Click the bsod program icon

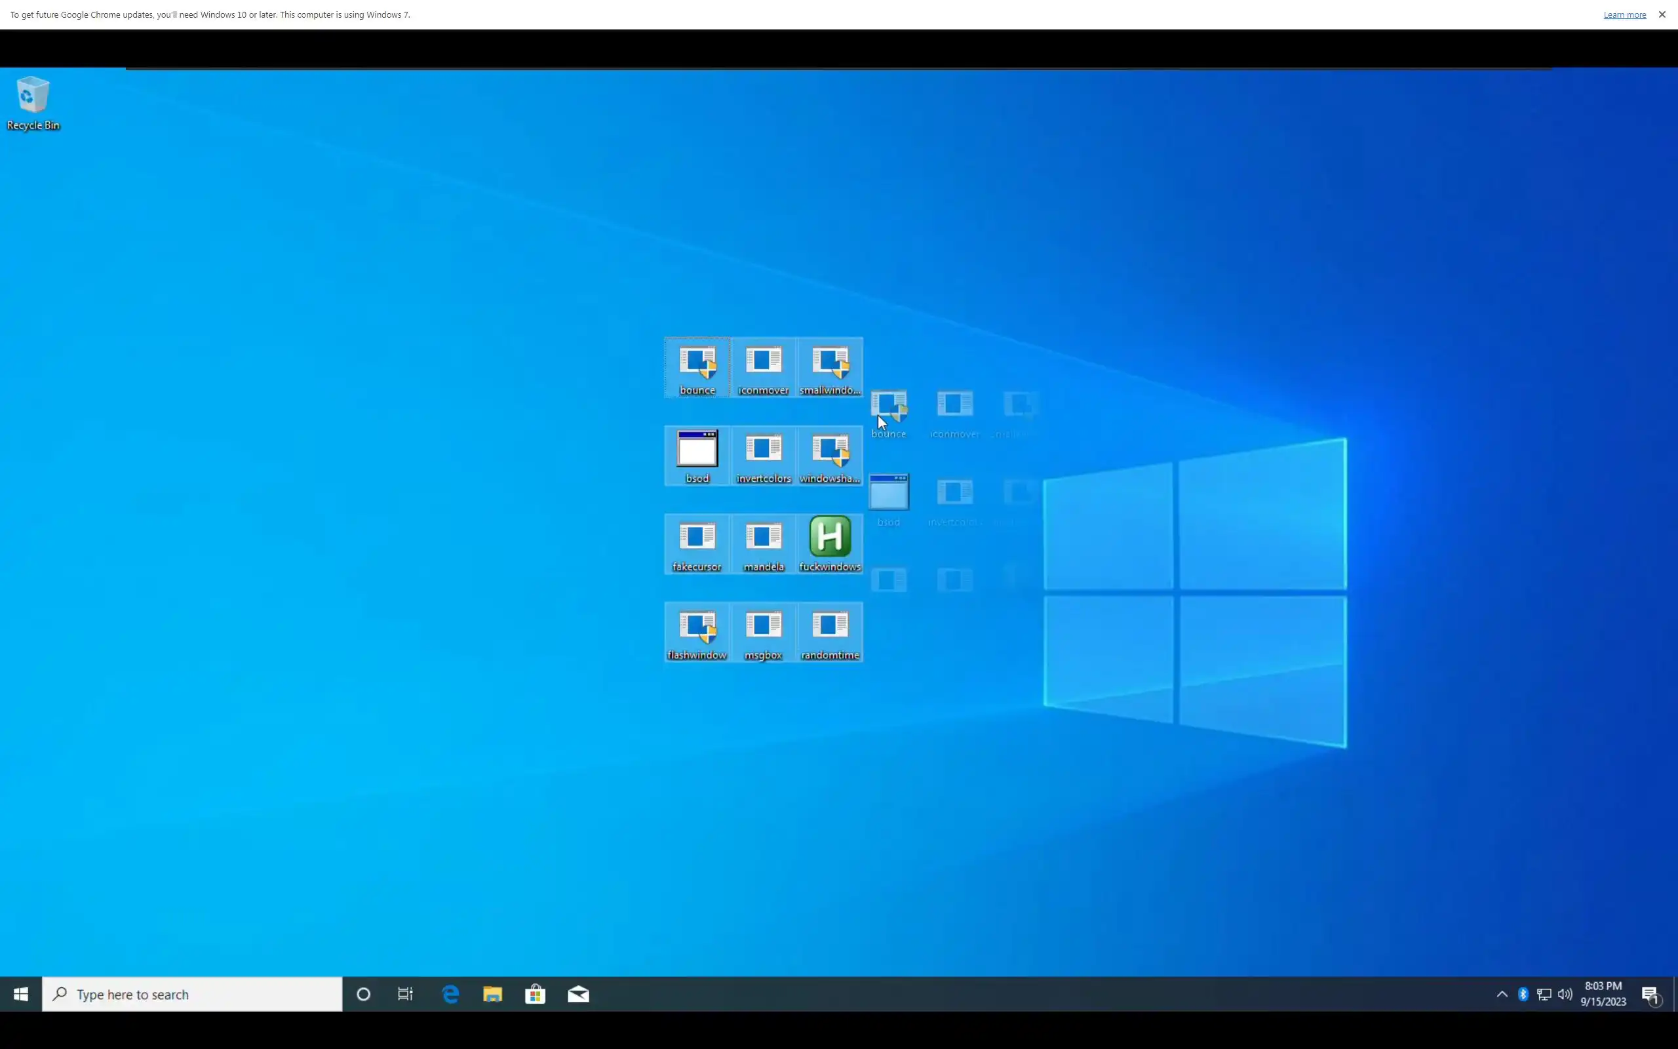pos(697,450)
